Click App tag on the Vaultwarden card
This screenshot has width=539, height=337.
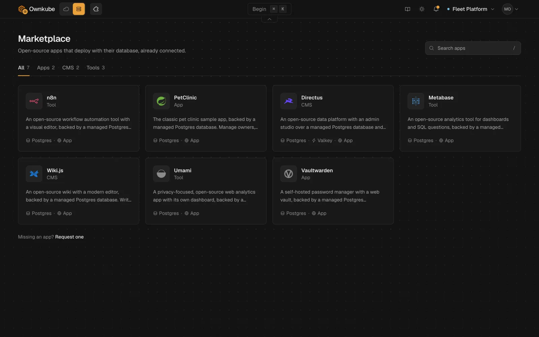point(319,213)
